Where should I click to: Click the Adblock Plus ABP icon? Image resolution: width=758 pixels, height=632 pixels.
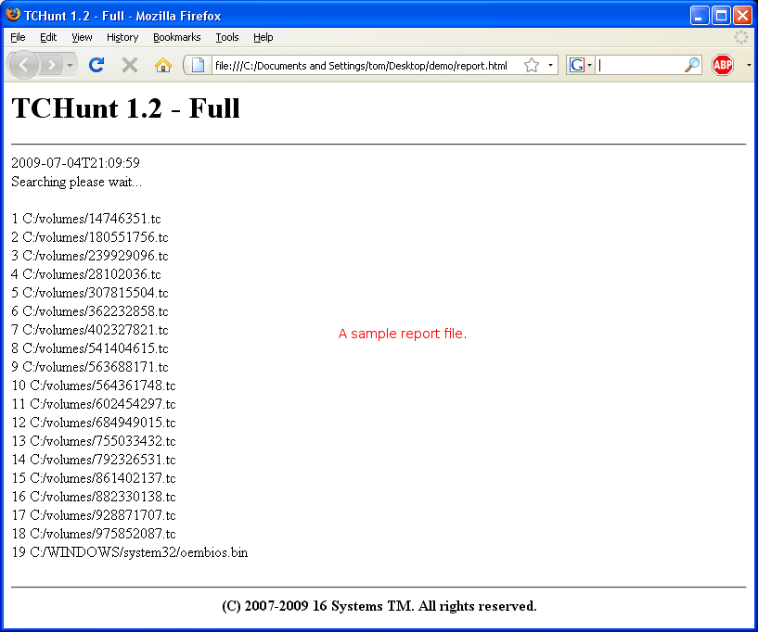[722, 65]
